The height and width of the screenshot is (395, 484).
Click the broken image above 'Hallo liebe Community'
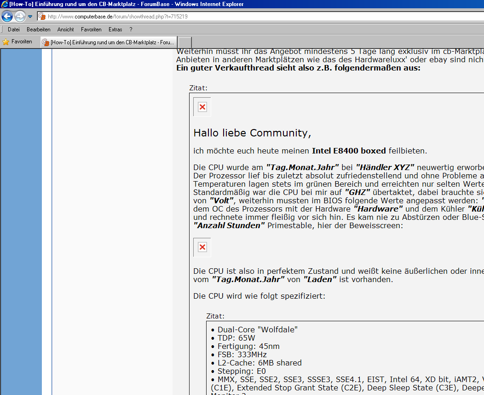pos(202,107)
